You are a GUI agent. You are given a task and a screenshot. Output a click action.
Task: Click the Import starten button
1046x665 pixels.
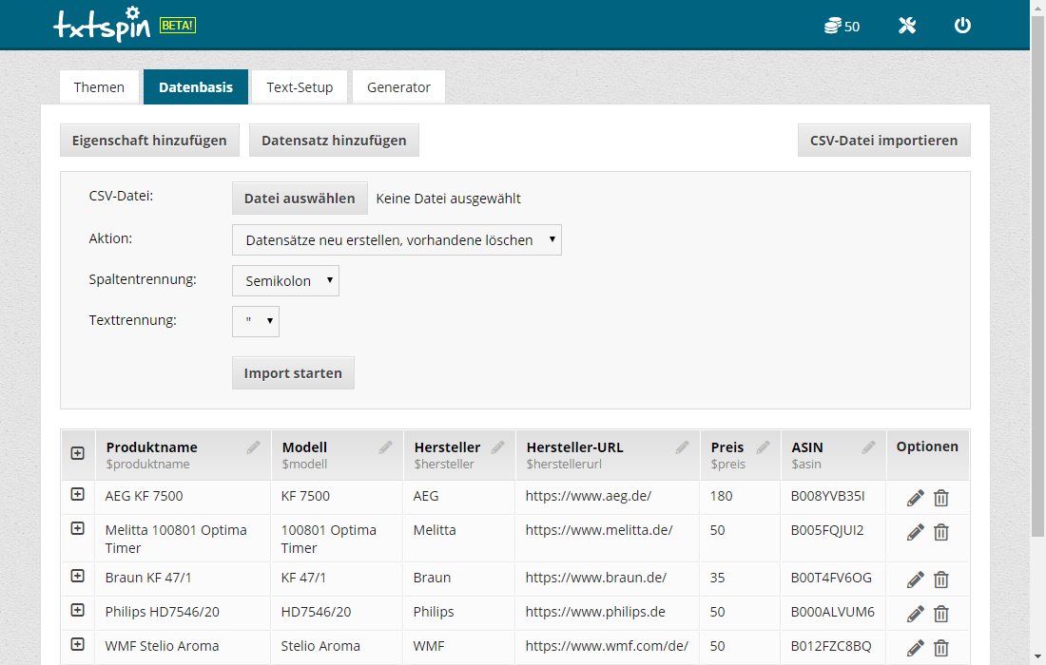tap(293, 373)
